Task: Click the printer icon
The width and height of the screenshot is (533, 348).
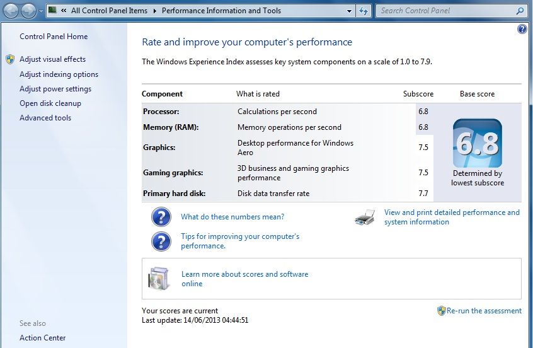Action: [365, 217]
